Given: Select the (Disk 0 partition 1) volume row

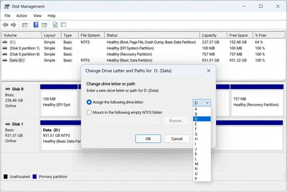Looking at the screenshot, I should point(143,48).
